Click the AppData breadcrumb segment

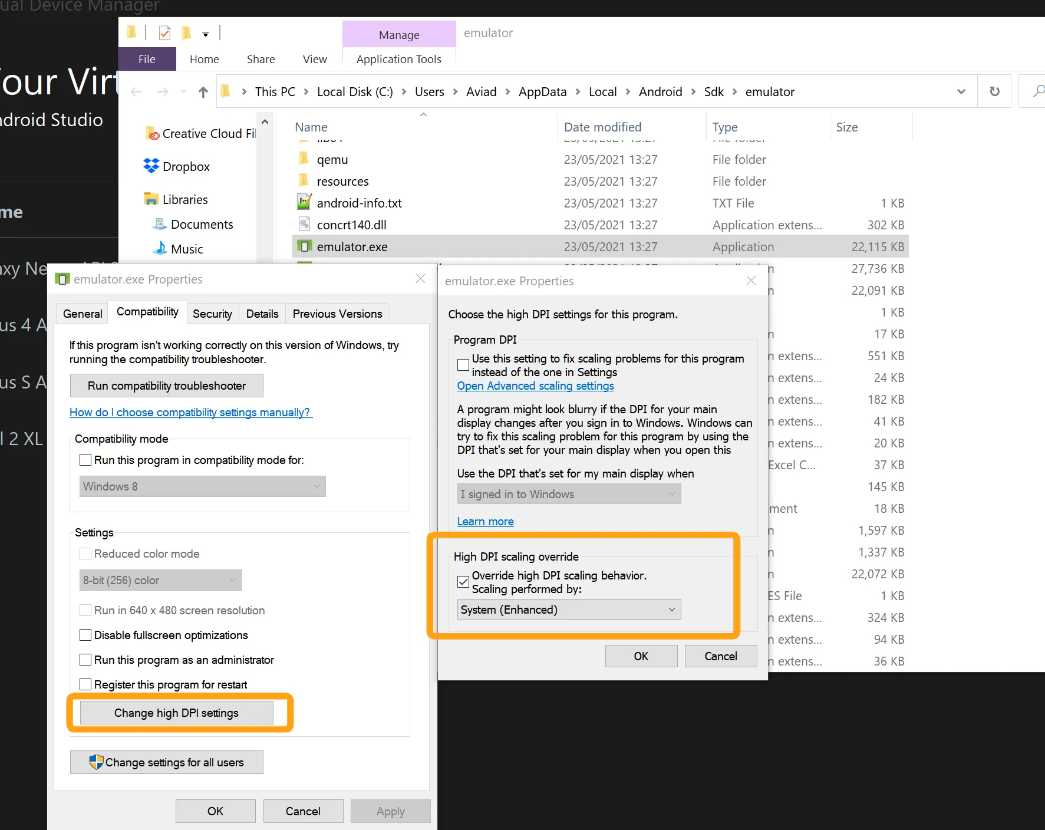543,91
